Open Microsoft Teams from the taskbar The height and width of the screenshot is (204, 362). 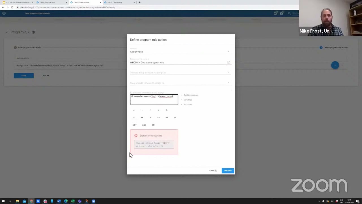click(80, 201)
